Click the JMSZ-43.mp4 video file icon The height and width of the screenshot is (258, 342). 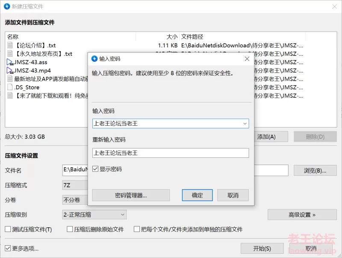coord(10,70)
